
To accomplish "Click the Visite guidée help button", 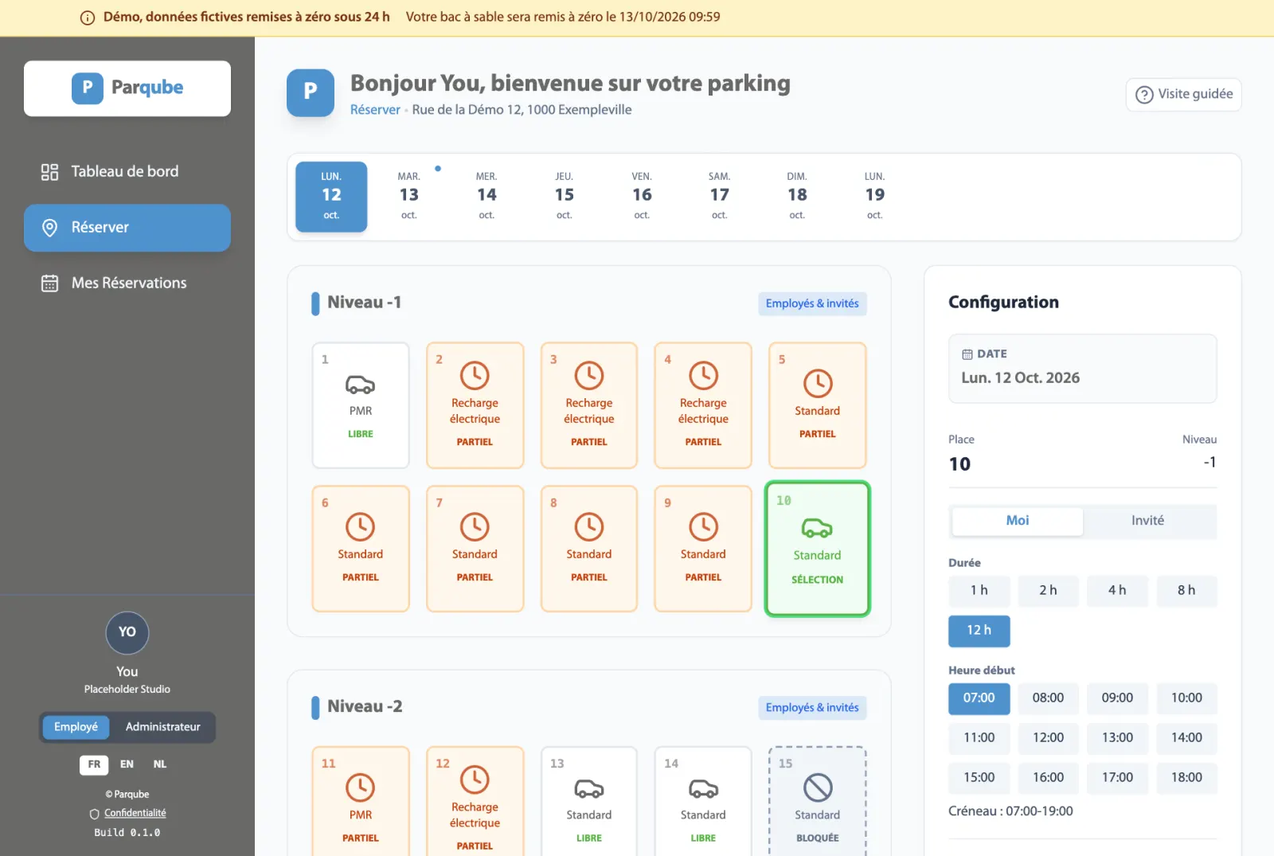I will tap(1183, 95).
